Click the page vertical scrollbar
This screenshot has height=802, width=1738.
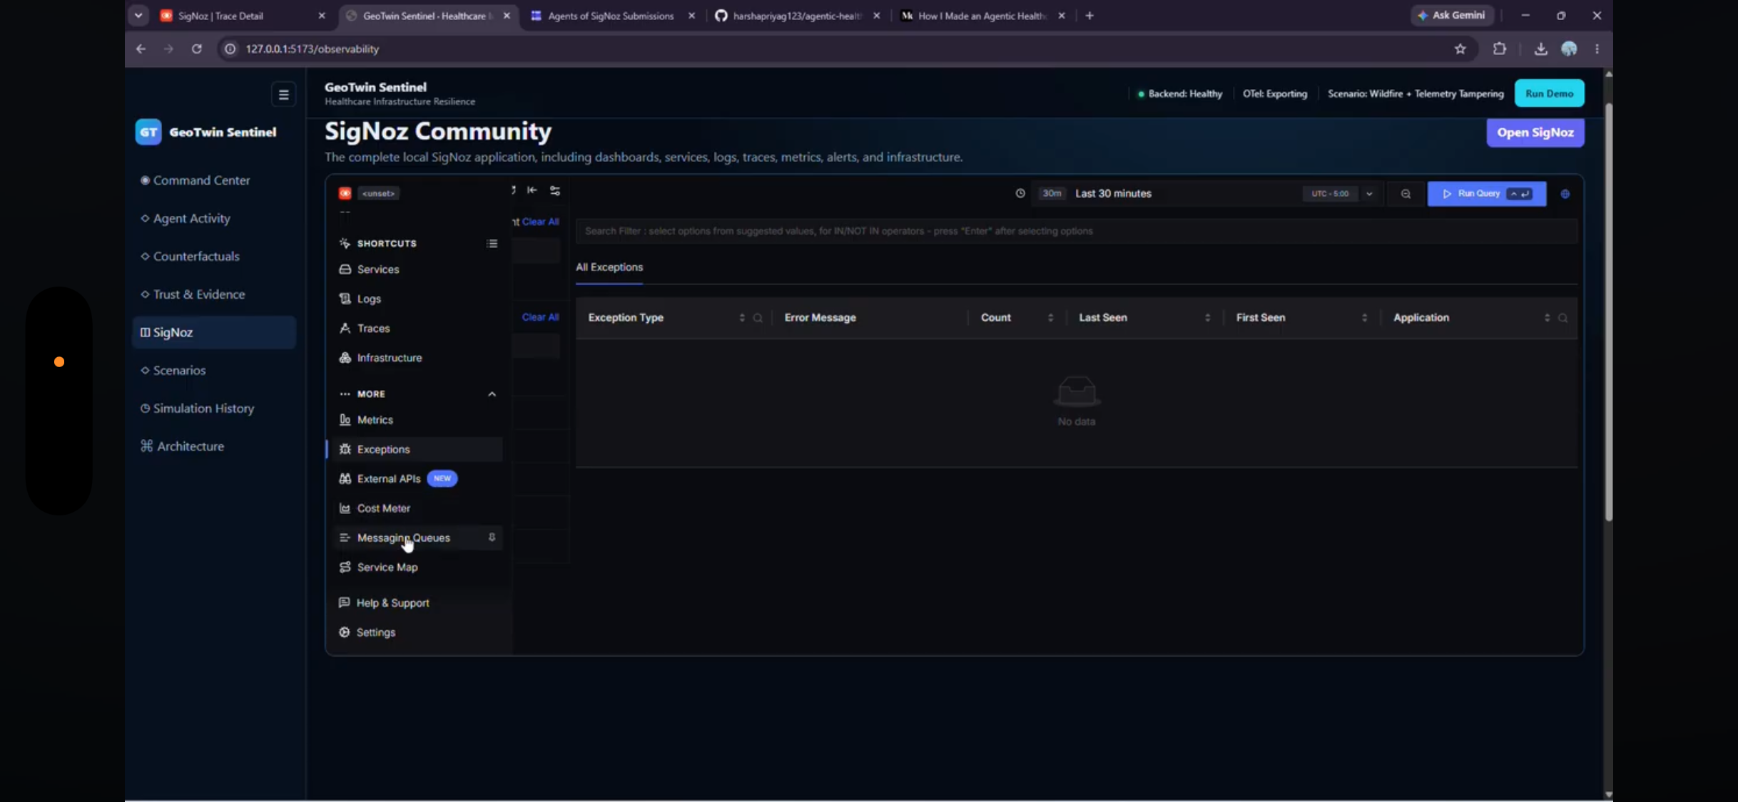pos(1608,312)
